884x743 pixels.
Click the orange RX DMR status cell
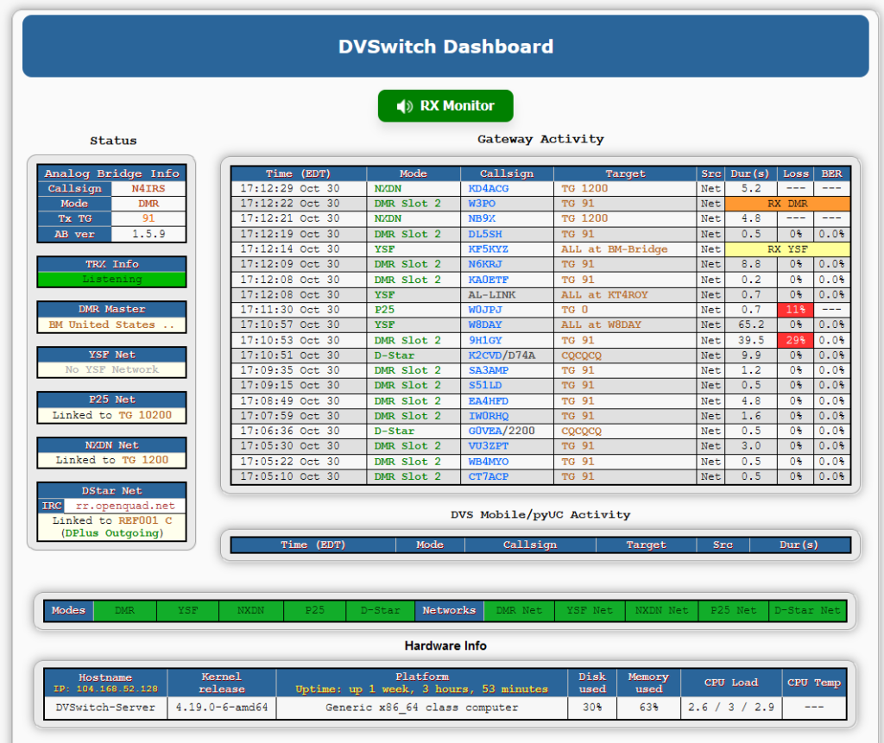tap(787, 204)
